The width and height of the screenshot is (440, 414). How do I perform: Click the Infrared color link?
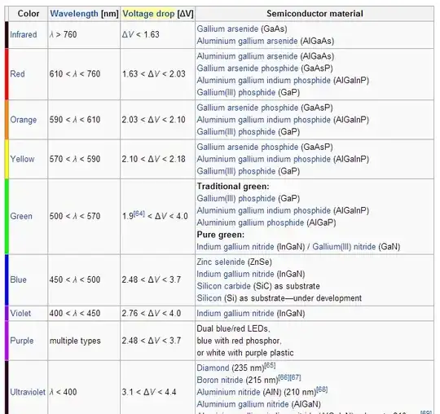click(x=24, y=34)
